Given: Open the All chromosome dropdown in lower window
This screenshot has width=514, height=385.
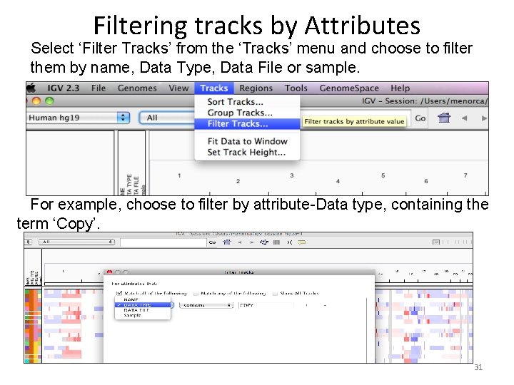Looking at the screenshot, I should (76, 242).
